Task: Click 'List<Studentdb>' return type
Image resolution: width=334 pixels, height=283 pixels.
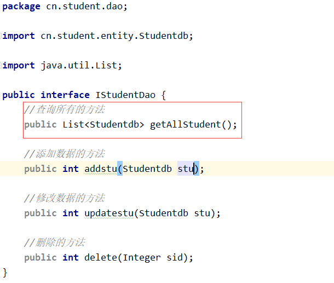Action: tap(103, 124)
